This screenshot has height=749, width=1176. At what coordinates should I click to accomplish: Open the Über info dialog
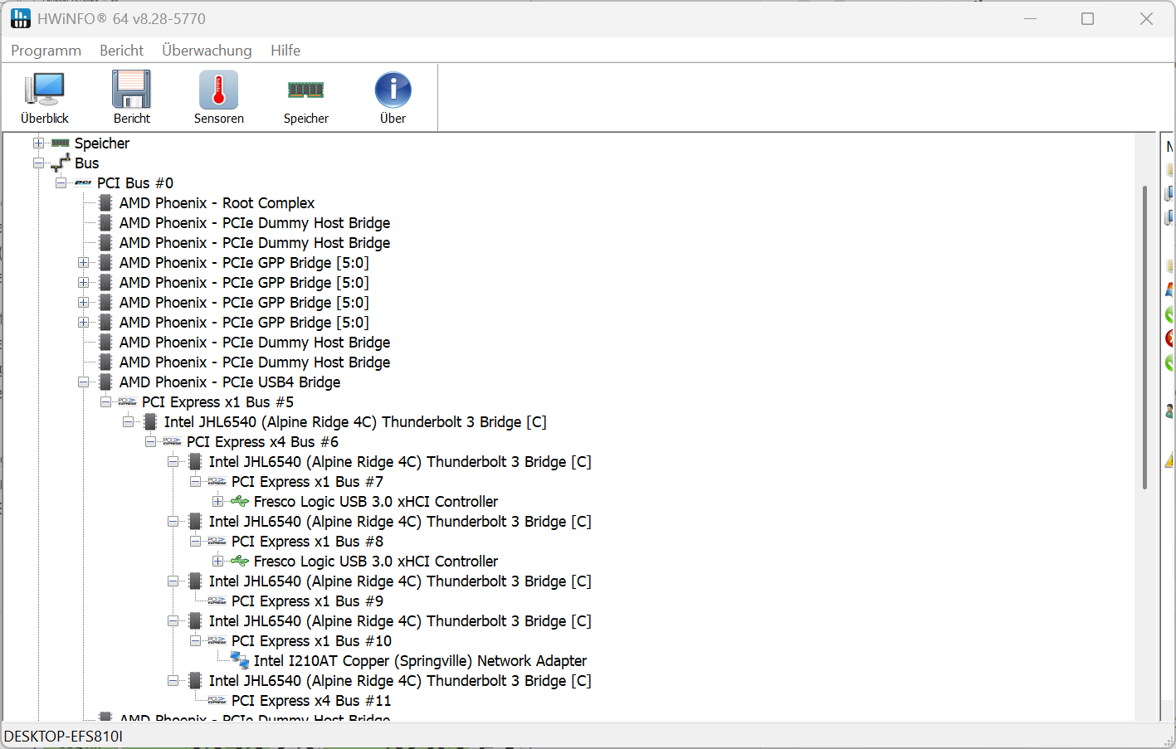393,97
